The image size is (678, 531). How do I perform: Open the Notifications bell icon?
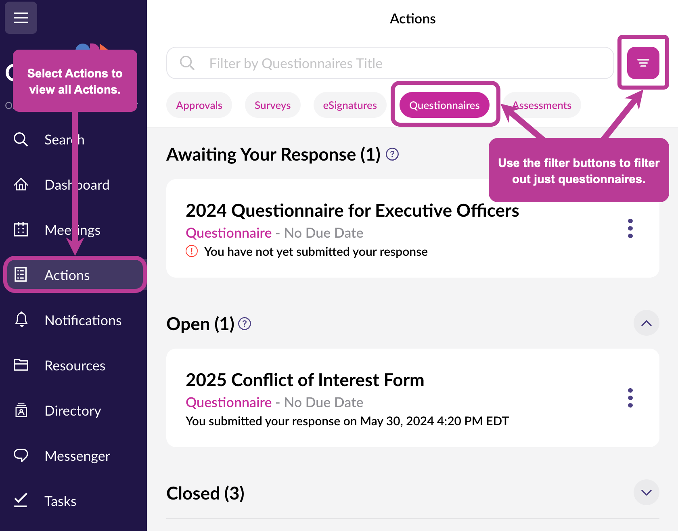tap(21, 320)
